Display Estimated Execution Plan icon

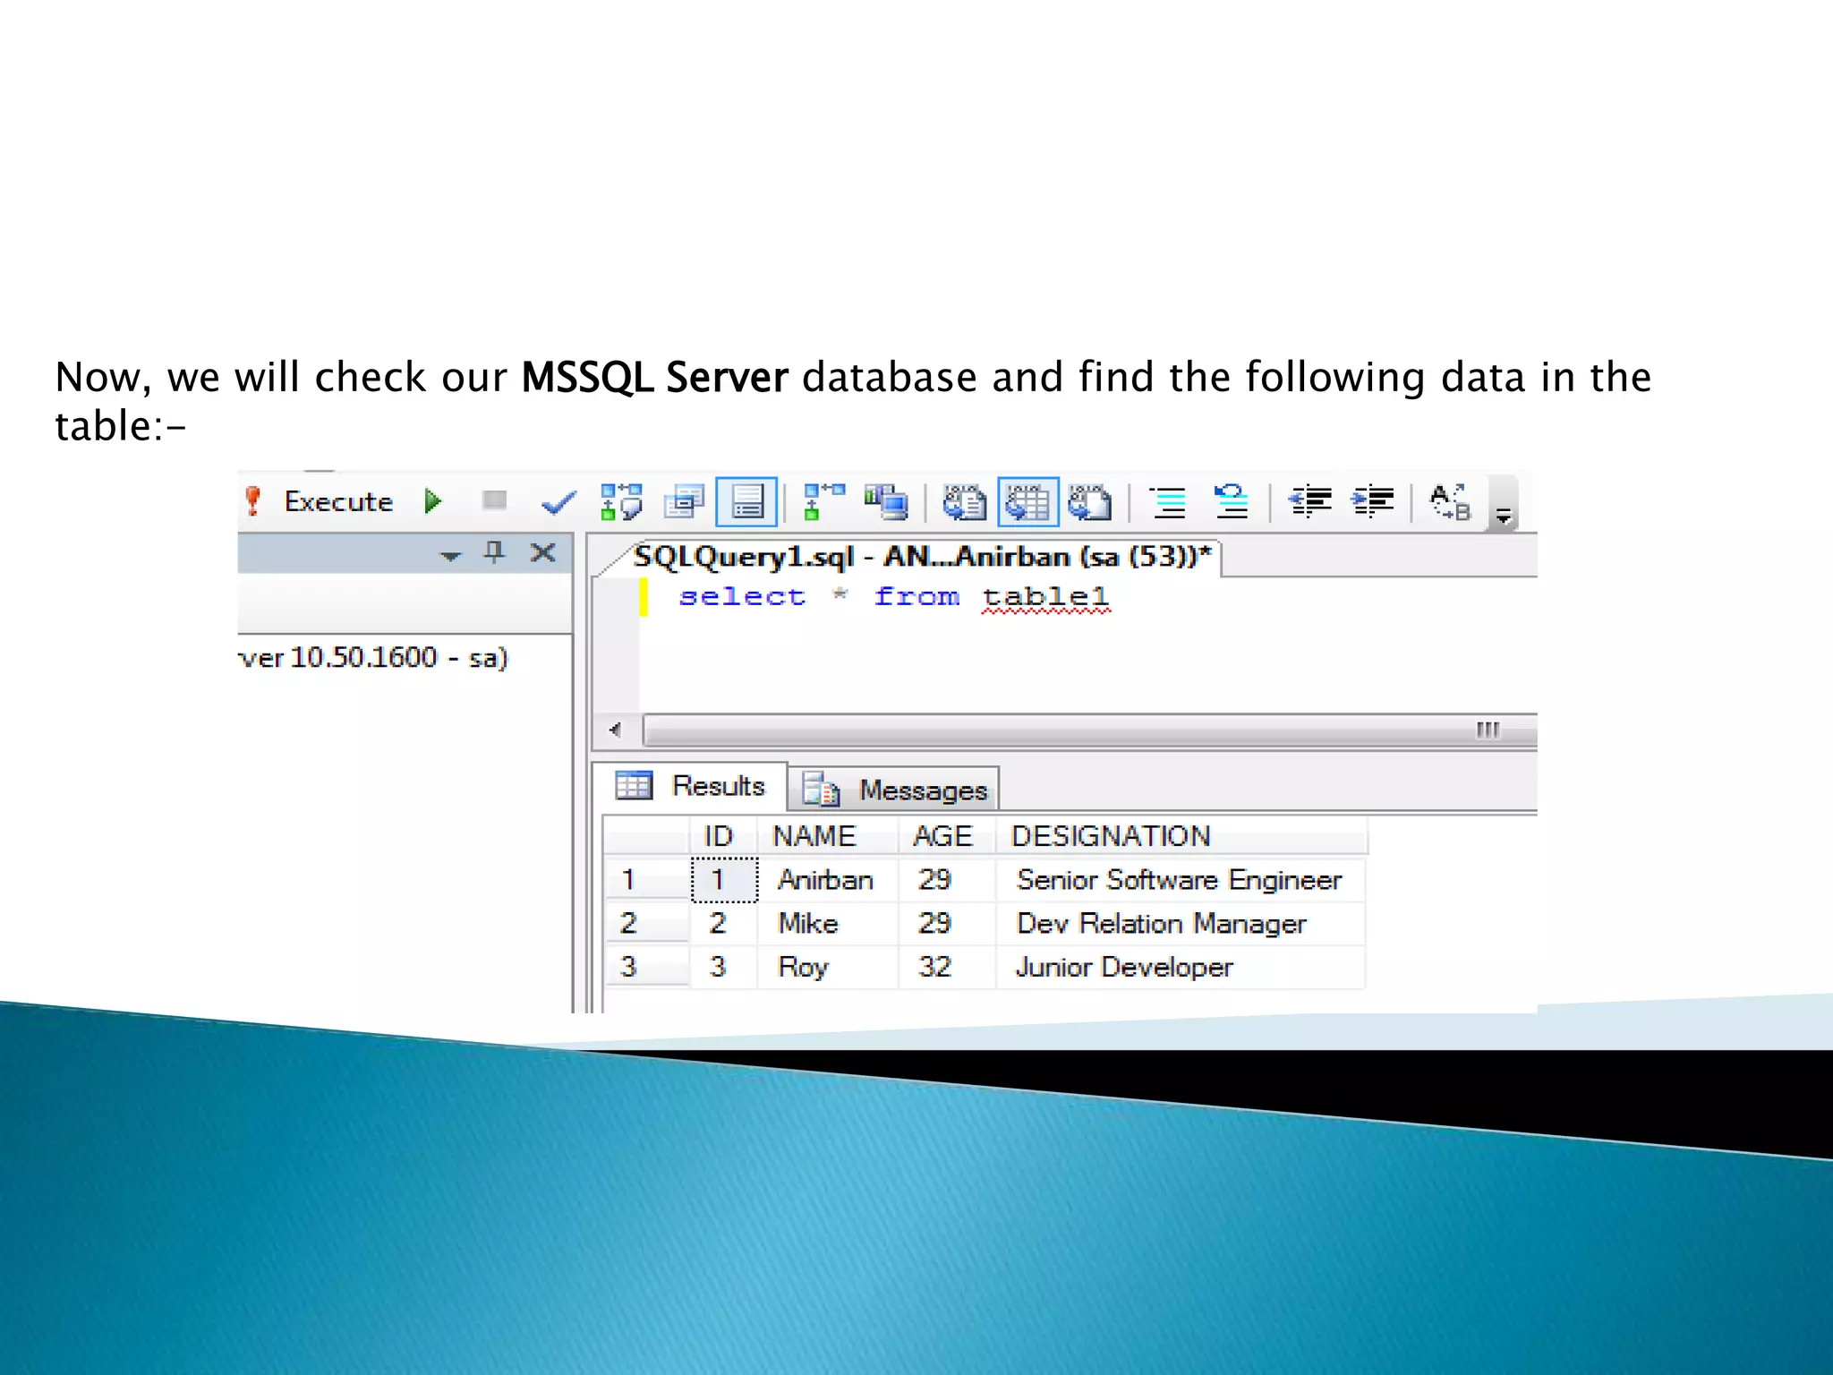point(621,502)
